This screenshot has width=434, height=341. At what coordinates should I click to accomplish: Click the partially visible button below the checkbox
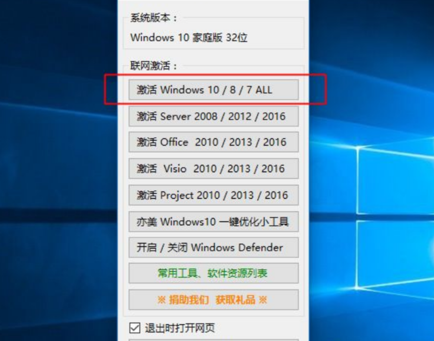click(x=213, y=340)
